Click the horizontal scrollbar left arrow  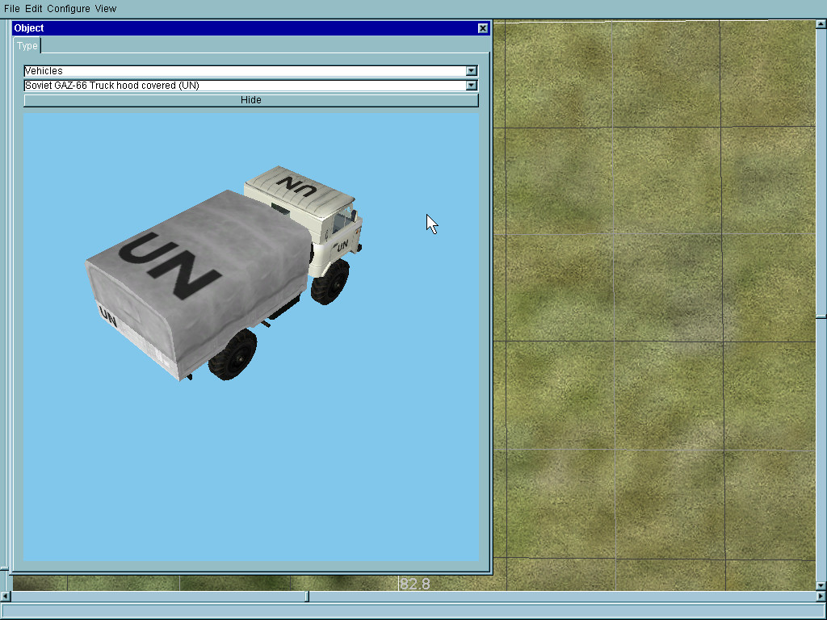click(6, 597)
